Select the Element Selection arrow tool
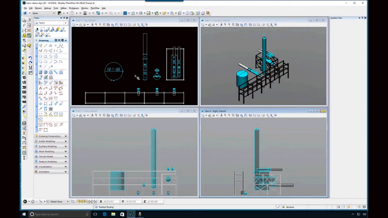Image resolution: width=388 pixels, height=218 pixels. coord(37,30)
